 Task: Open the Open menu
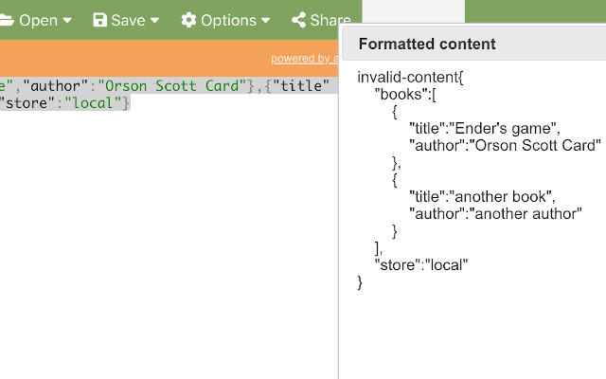(36, 20)
